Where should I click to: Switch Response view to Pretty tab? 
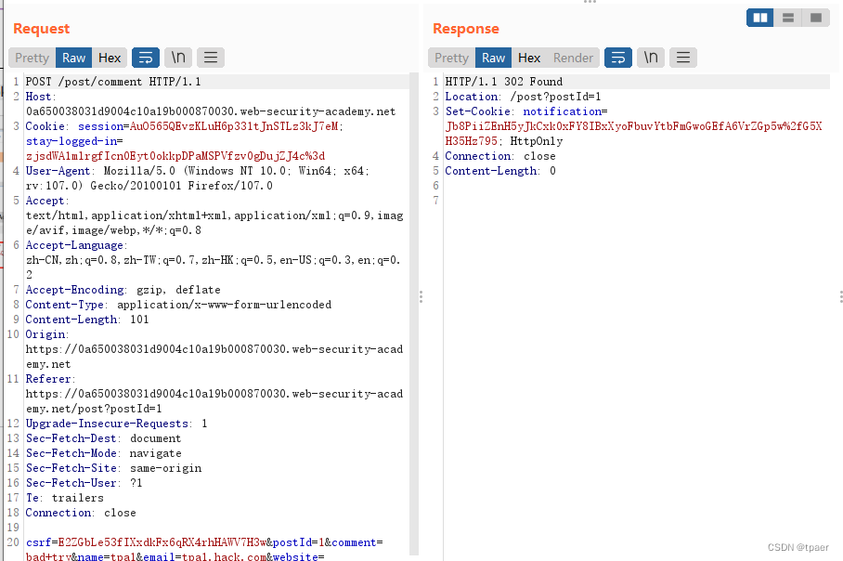click(451, 58)
